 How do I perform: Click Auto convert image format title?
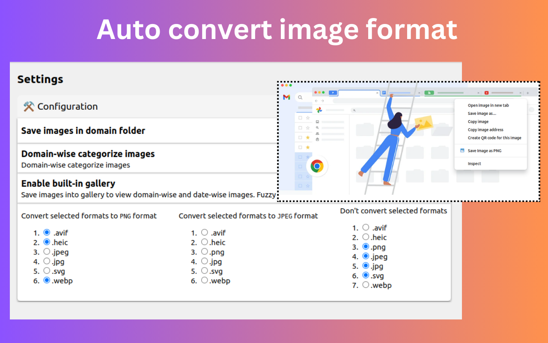[277, 30]
